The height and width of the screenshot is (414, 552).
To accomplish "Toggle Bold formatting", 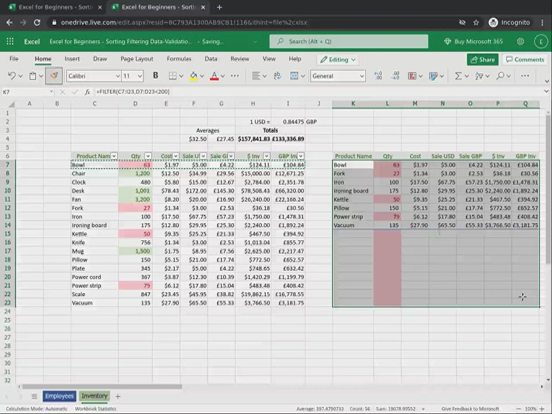I will pos(155,75).
